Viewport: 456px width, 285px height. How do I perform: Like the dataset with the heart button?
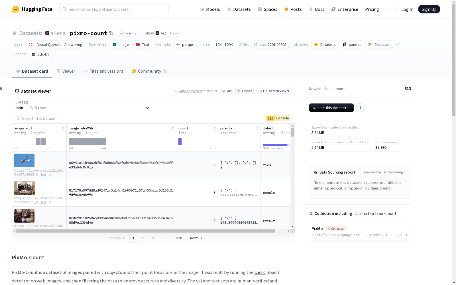point(125,33)
